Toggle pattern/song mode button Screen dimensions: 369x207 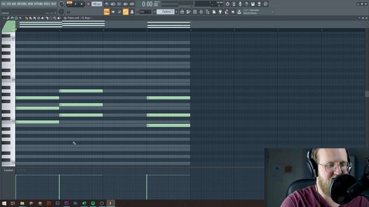(69, 3)
